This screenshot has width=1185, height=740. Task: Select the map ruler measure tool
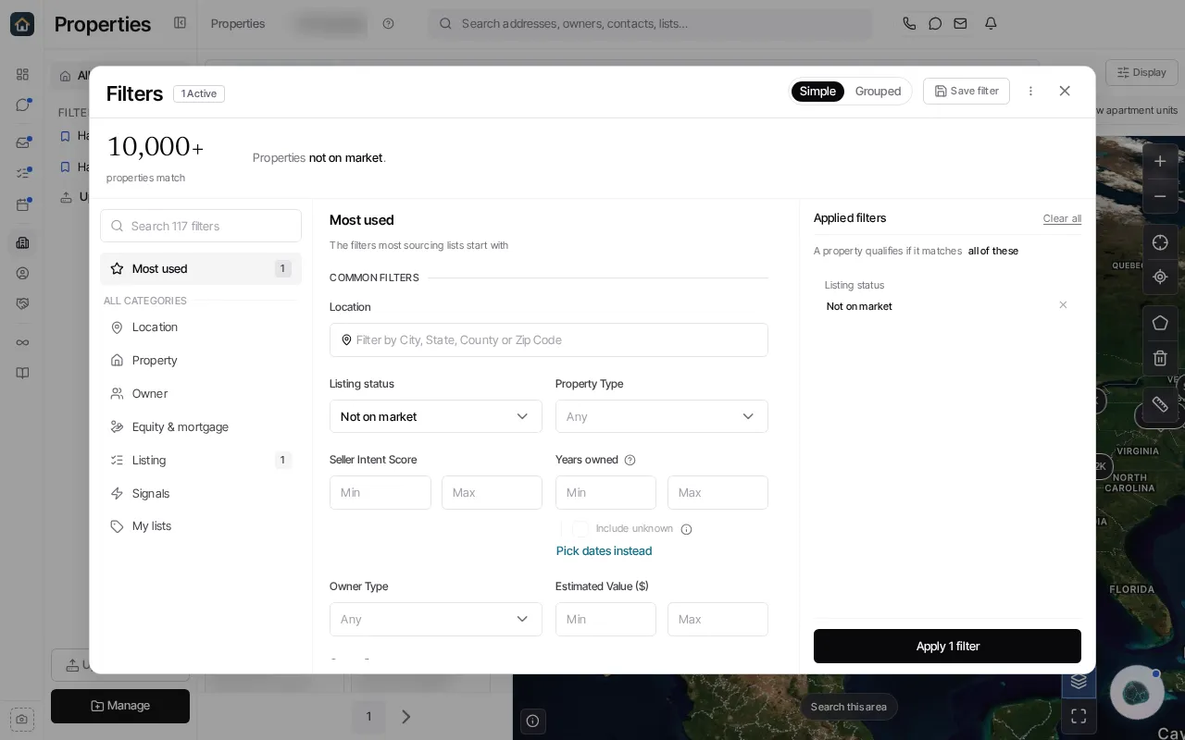tap(1160, 404)
